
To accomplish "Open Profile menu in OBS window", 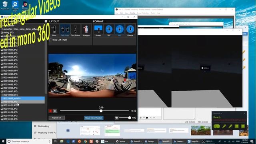I will click(132, 13).
